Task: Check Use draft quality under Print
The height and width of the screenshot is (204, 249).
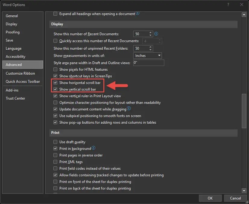Action: (x=55, y=142)
